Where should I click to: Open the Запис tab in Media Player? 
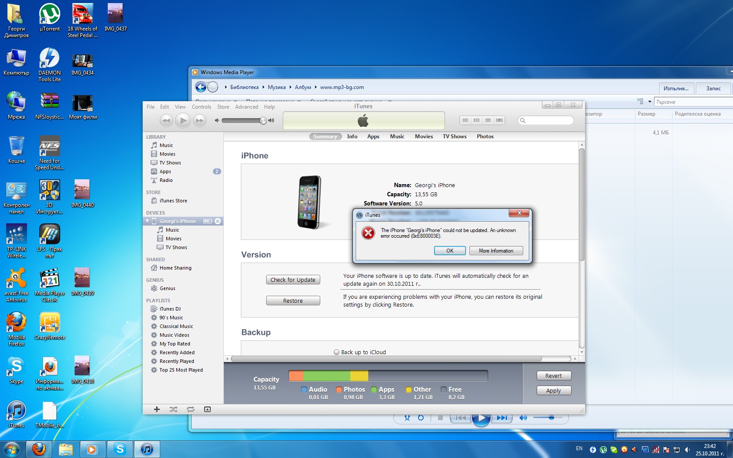coord(713,89)
